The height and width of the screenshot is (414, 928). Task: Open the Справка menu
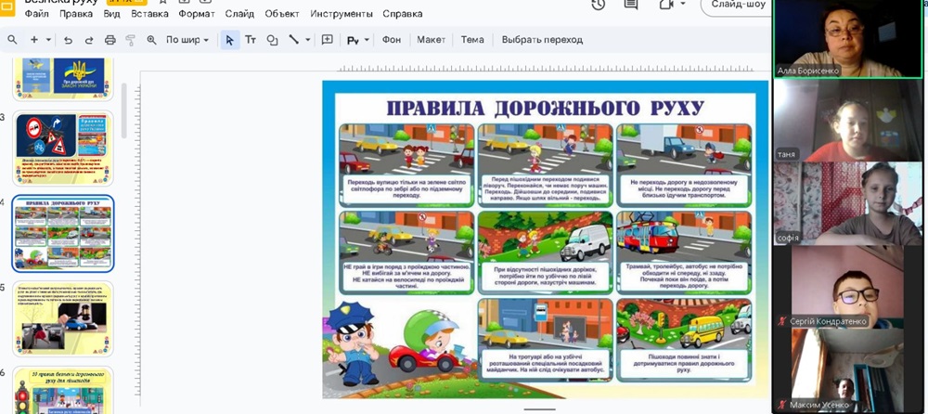(403, 14)
